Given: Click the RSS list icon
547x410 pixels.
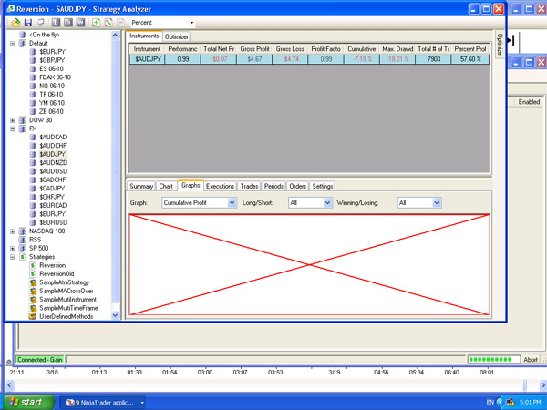Looking at the screenshot, I should (x=22, y=240).
